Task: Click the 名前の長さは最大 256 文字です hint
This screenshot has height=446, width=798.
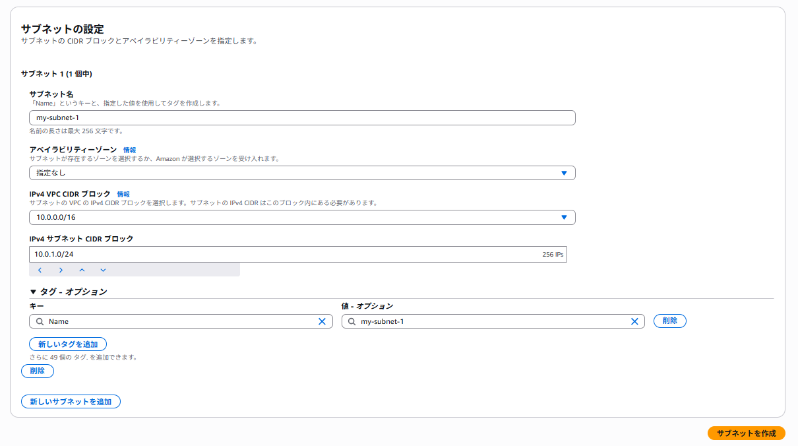Action: coord(76,131)
